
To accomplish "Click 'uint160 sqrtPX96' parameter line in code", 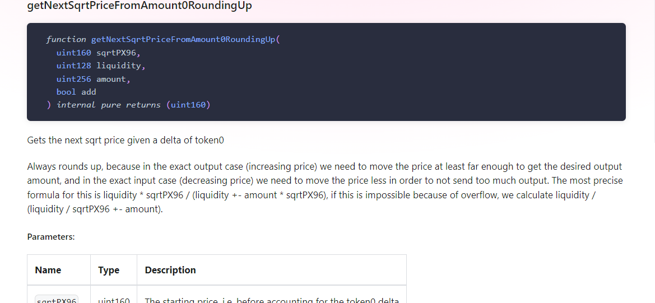I will coord(98,53).
